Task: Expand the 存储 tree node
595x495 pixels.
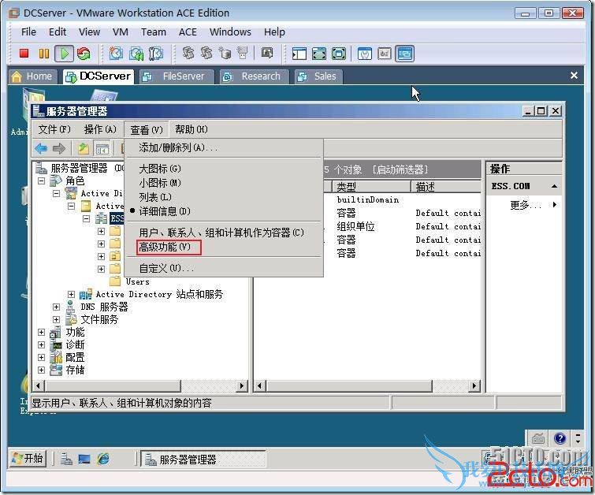Action: point(41,370)
